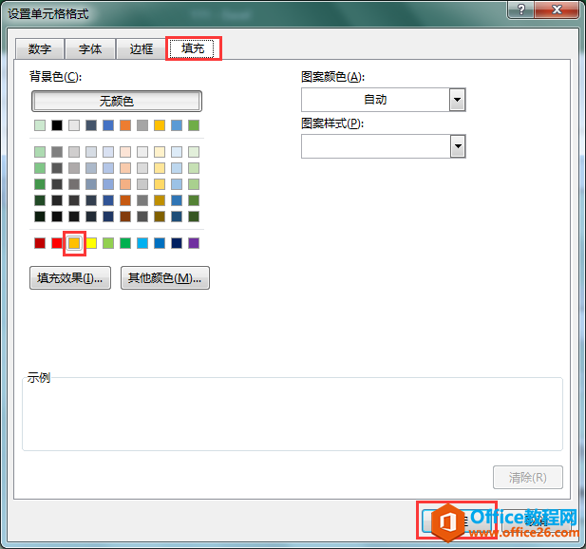Open the 边框 tab
This screenshot has height=549, width=586.
142,49
